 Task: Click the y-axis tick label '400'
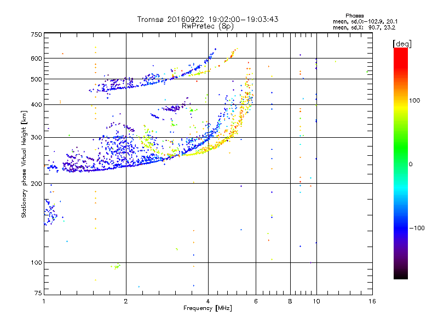click(36, 104)
